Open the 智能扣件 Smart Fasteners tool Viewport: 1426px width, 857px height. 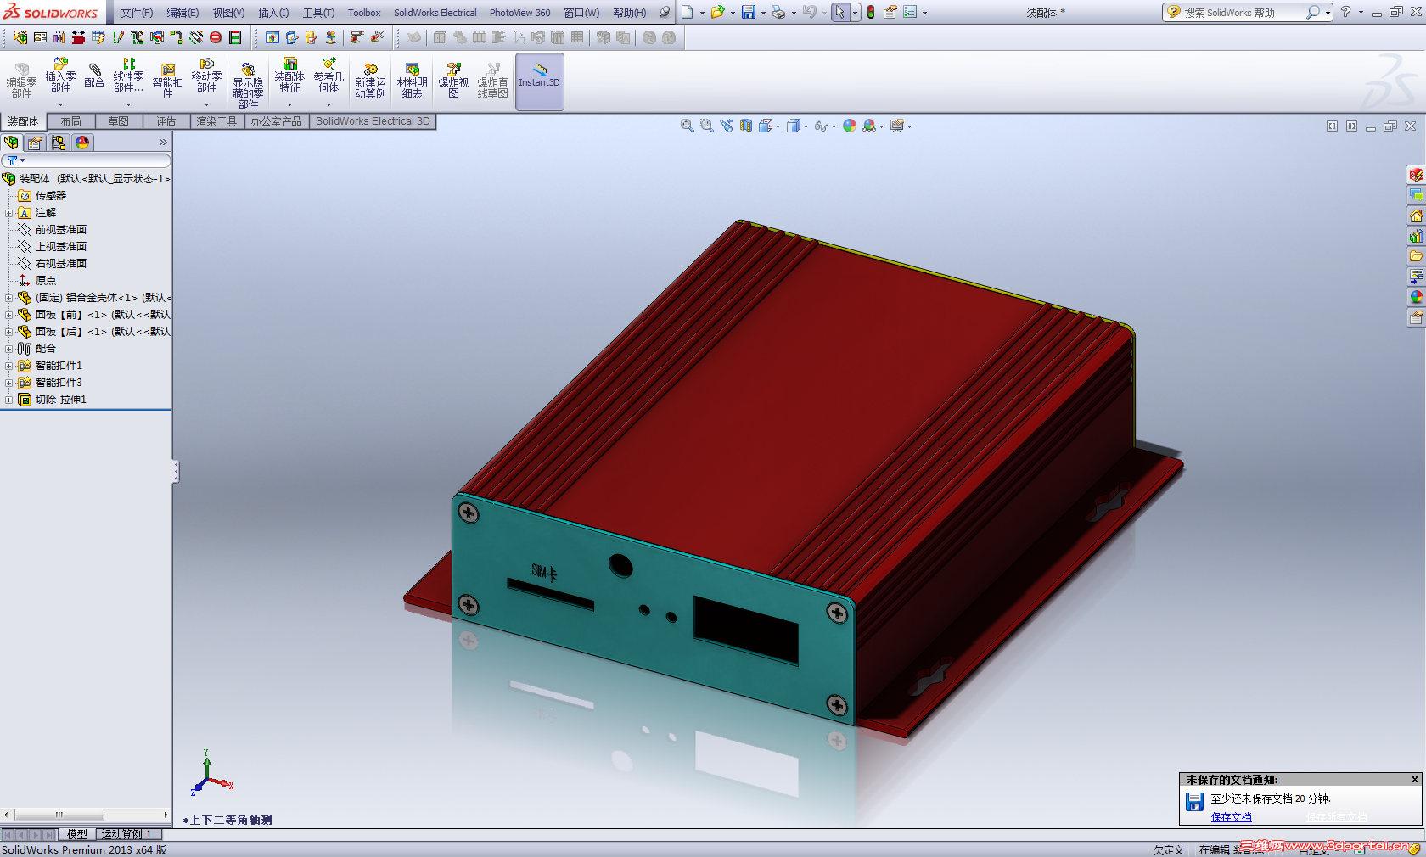click(167, 81)
